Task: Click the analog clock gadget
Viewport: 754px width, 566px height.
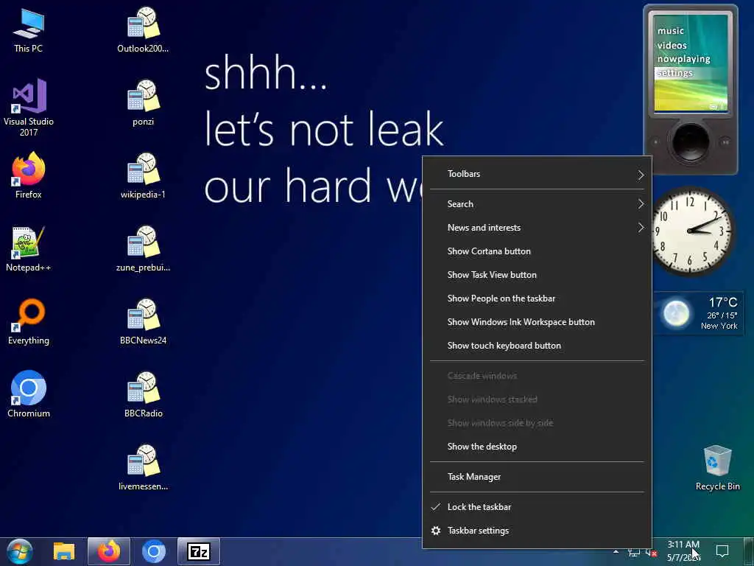Action: (691, 231)
